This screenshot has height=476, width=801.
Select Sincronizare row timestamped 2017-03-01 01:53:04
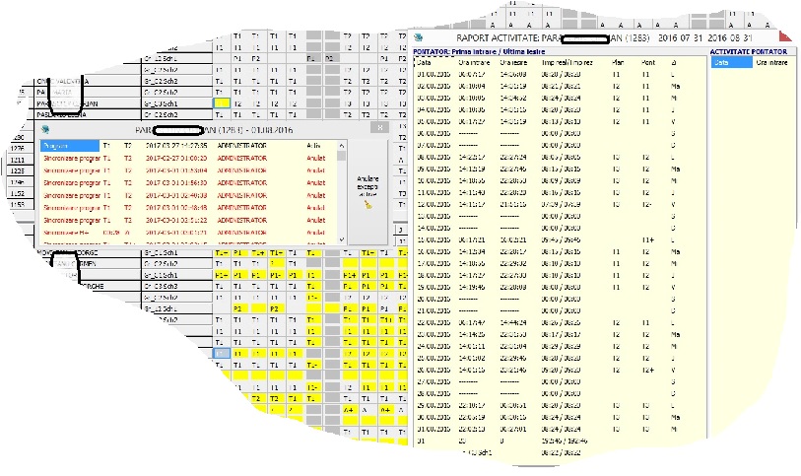click(188, 170)
